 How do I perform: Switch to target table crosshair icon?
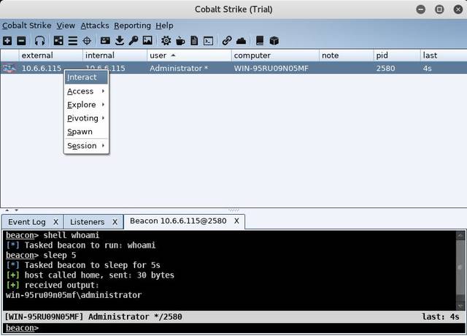point(87,41)
